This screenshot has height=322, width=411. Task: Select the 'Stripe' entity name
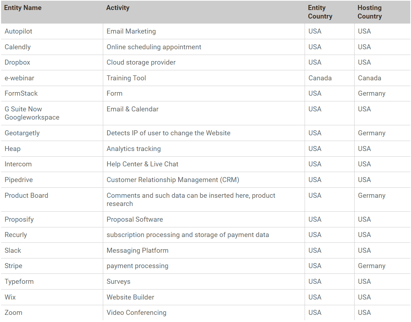[x=13, y=266]
